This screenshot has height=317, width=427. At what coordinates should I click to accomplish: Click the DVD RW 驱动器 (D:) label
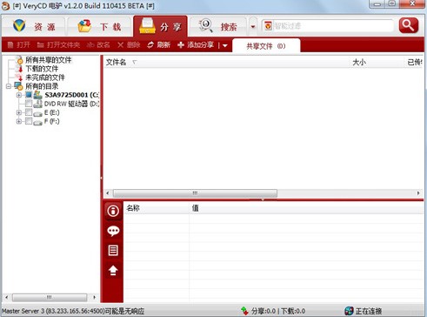(71, 104)
